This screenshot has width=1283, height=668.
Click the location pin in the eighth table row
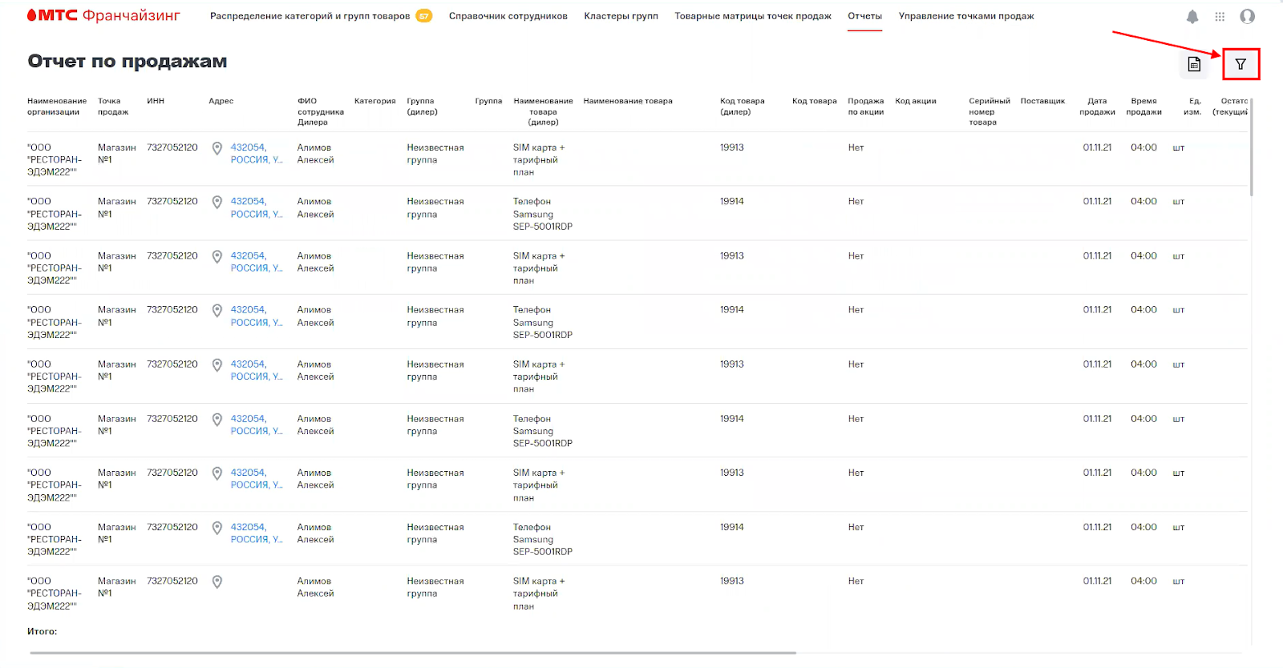pyautogui.click(x=217, y=528)
